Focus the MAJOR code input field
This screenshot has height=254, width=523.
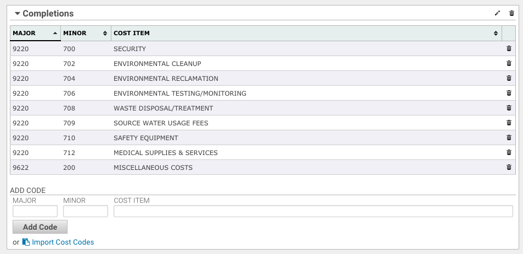tap(35, 211)
